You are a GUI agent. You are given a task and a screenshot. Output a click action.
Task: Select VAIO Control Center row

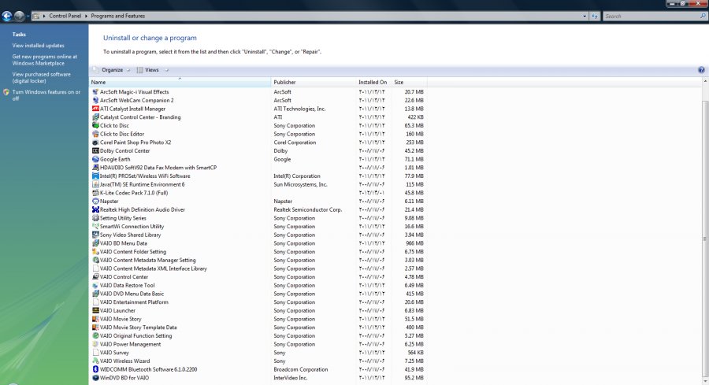click(258, 277)
